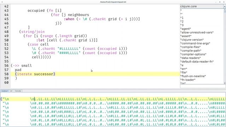This screenshot has width=226, height=127.
Task: Select *e in the symbol list
Action: [182, 65]
